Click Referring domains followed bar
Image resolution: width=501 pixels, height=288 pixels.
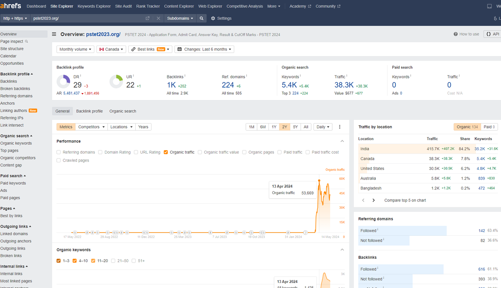coord(402,230)
